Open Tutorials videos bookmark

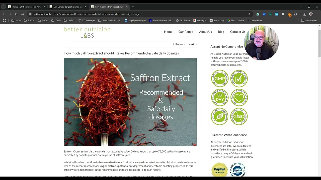coord(161,20)
